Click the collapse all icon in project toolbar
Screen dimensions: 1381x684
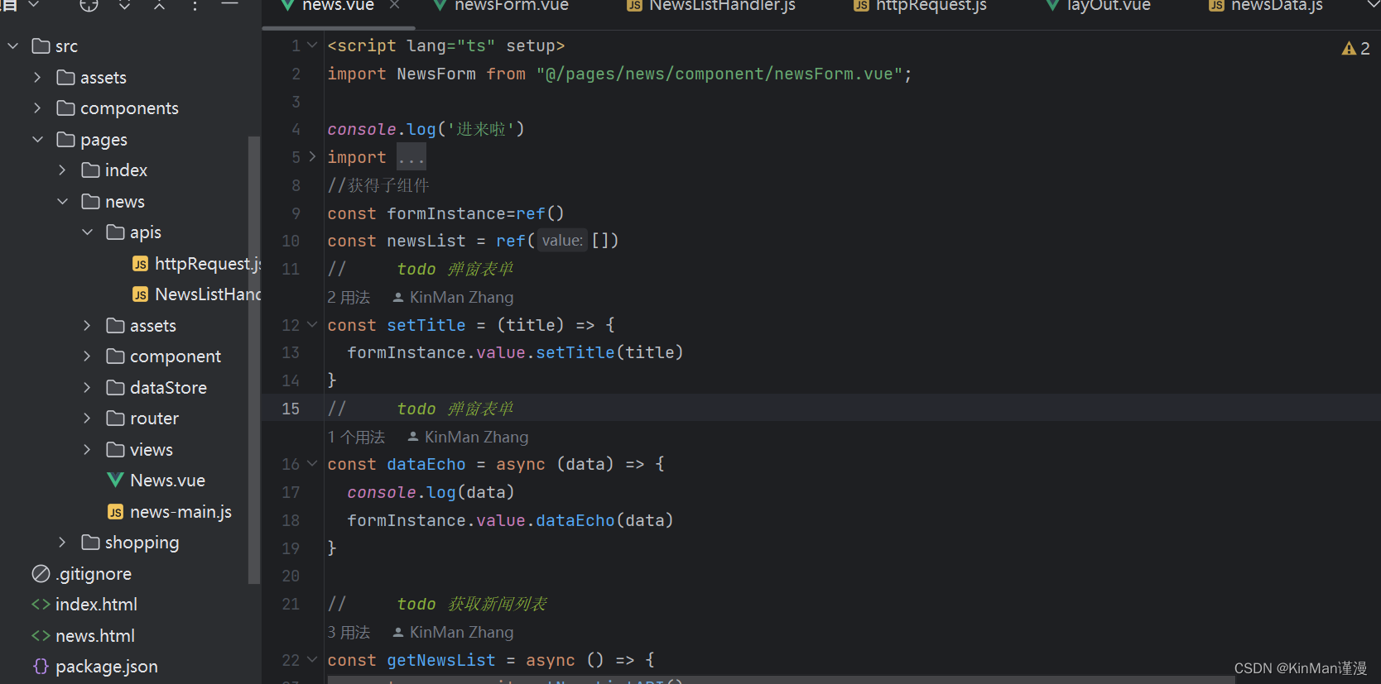point(159,6)
